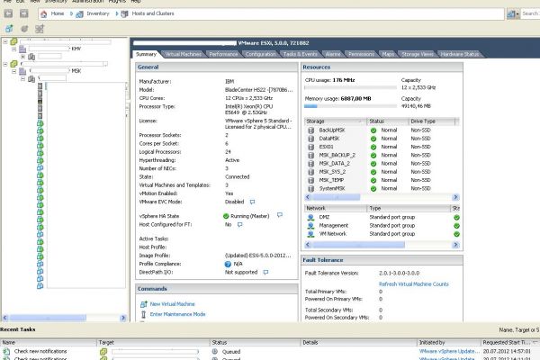Collapse the cluster under the MSK datacenter
The height and width of the screenshot is (360, 540).
coord(22,79)
